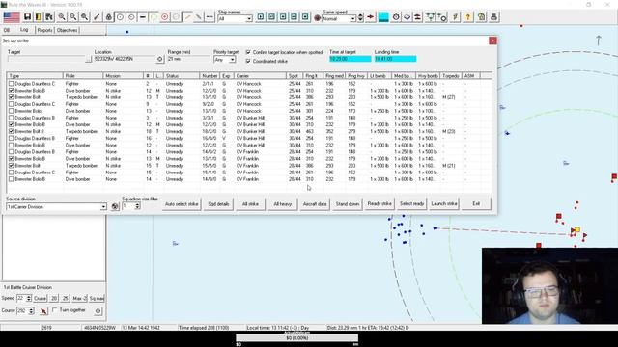Close the Set up strike dialog
618x347 pixels.
(492, 40)
